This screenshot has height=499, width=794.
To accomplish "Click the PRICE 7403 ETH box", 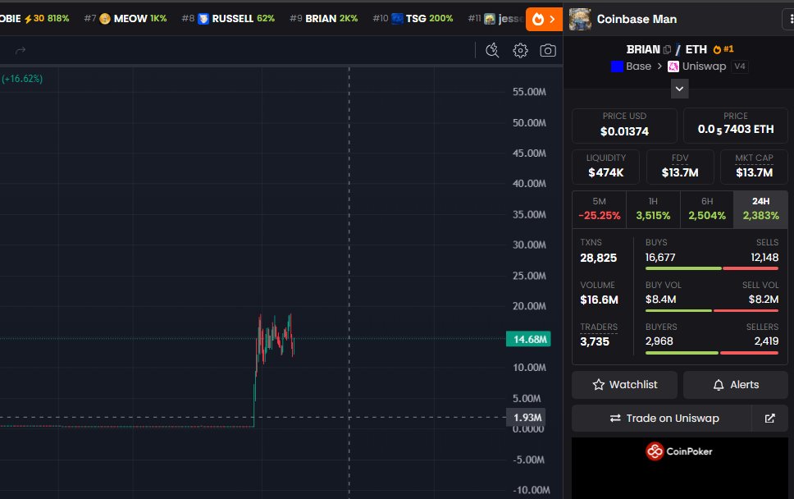I will (735, 125).
